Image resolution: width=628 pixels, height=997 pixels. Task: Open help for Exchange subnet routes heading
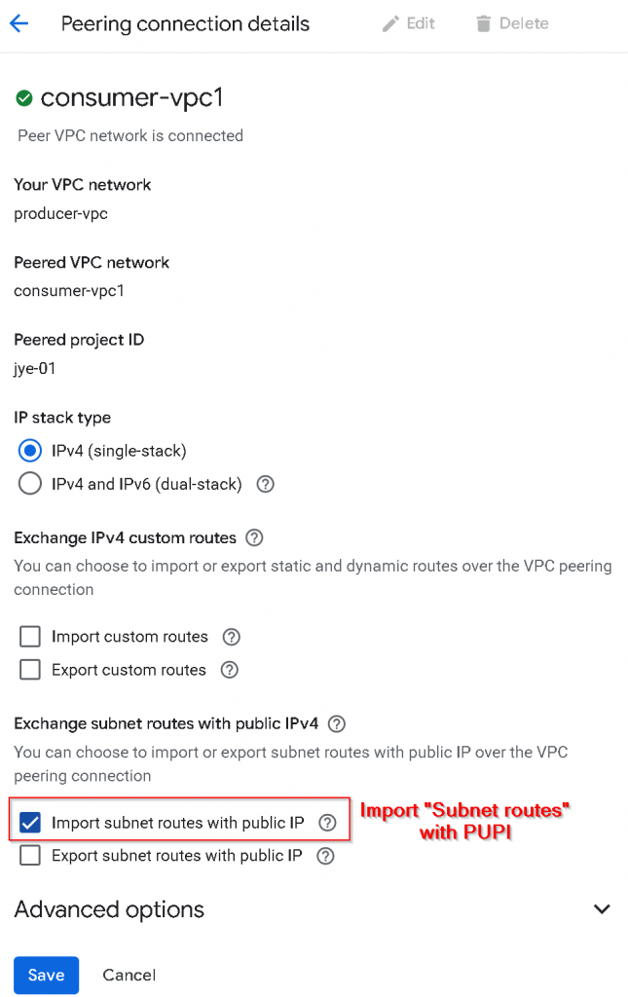click(x=337, y=723)
